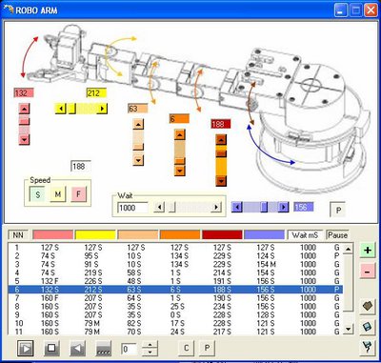Click the C button in bottom toolbar
381x363 pixels.
pyautogui.click(x=186, y=348)
